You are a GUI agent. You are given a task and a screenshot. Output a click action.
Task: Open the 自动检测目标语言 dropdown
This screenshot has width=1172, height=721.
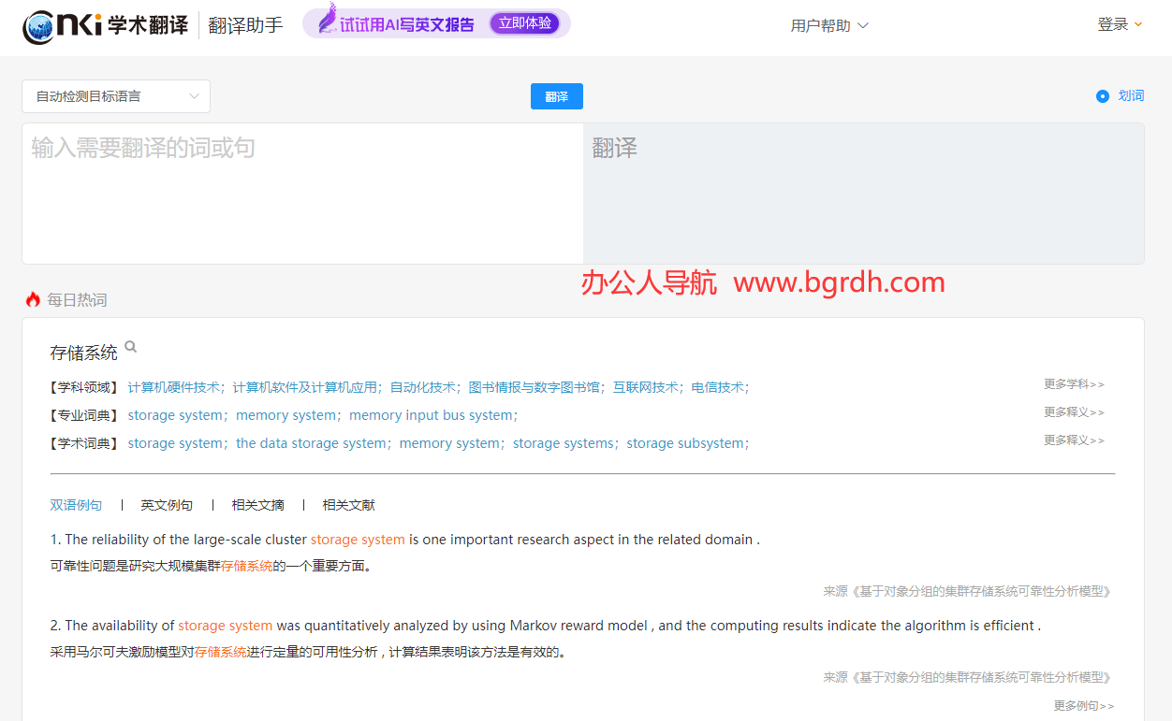tap(116, 96)
